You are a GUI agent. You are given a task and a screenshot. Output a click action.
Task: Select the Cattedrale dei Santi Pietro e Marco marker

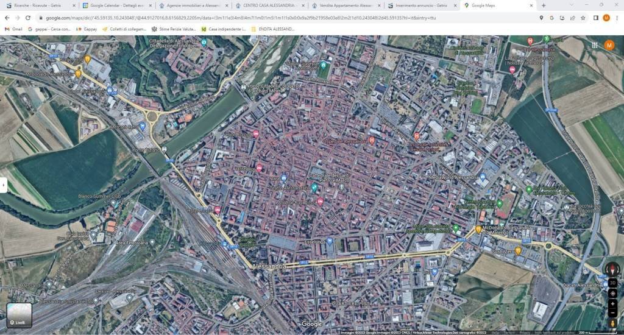pos(341,186)
